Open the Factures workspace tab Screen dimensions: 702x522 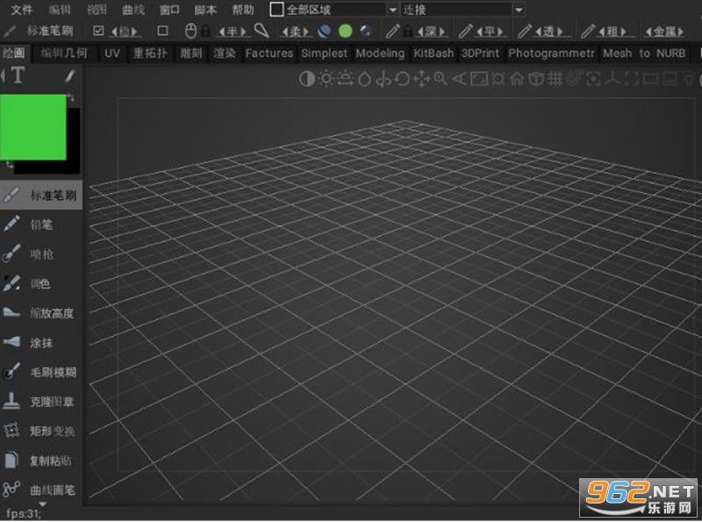point(269,54)
